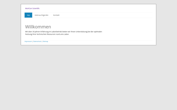The width and height of the screenshot is (177, 110).
Task: Select the active top navigation tab
Action: (28, 15)
